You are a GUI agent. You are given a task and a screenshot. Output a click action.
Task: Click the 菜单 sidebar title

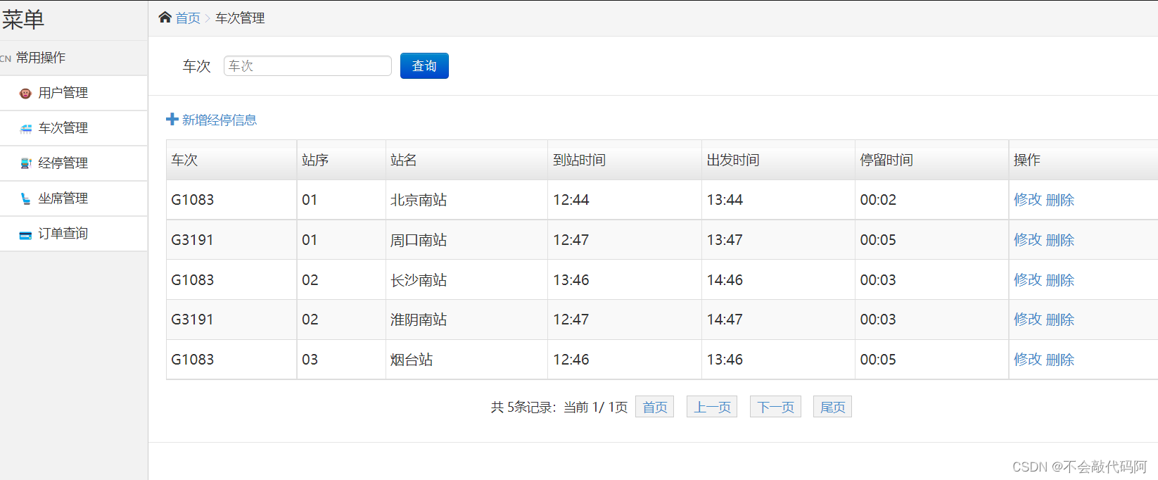pos(23,19)
